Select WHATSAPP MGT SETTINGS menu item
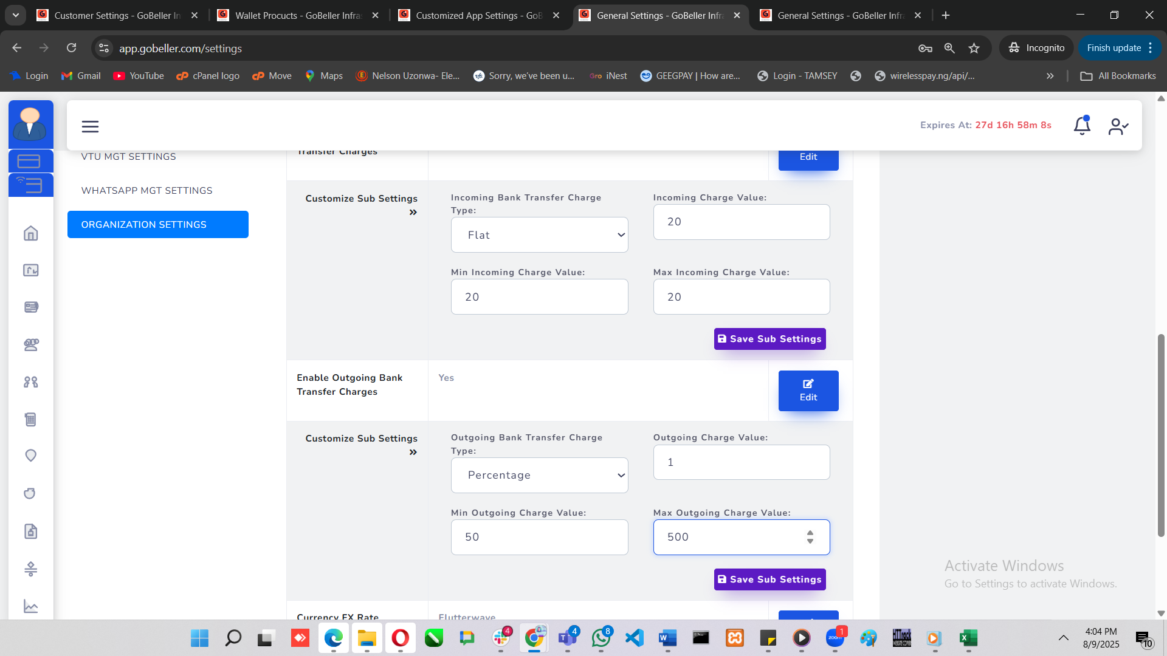1167x656 pixels. pos(146,191)
